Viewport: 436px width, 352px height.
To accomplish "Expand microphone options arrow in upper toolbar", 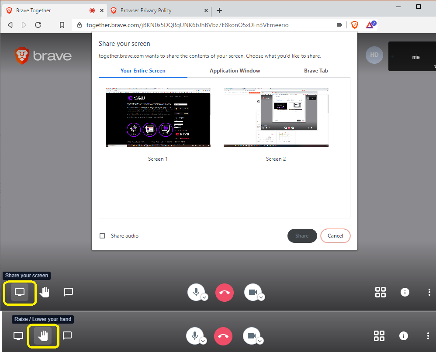I will 204,297.
